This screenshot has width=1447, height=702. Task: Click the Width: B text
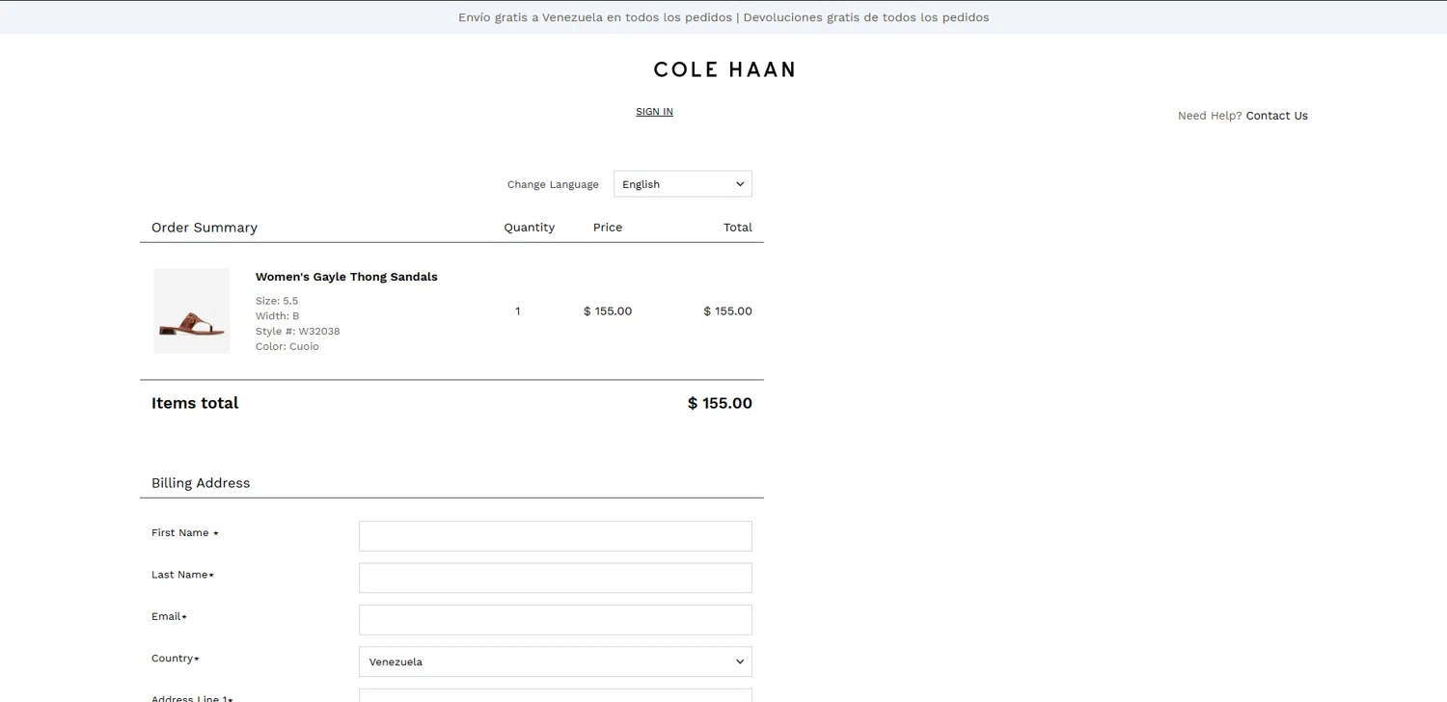pyautogui.click(x=278, y=316)
